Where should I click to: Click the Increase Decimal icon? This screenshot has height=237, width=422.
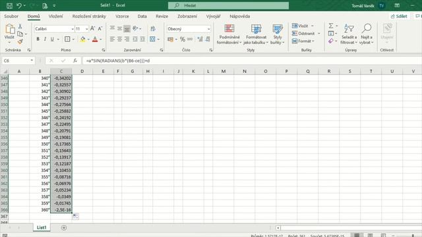tap(200, 39)
